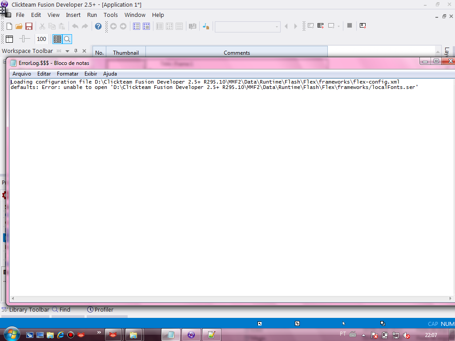Open the Tools menu
This screenshot has height=341, width=455.
tap(111, 15)
